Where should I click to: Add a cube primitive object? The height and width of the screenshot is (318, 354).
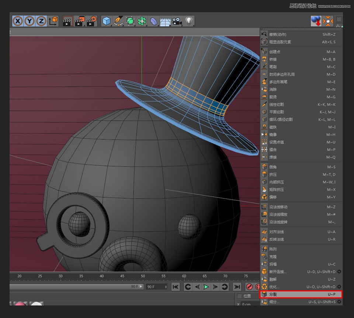[107, 21]
